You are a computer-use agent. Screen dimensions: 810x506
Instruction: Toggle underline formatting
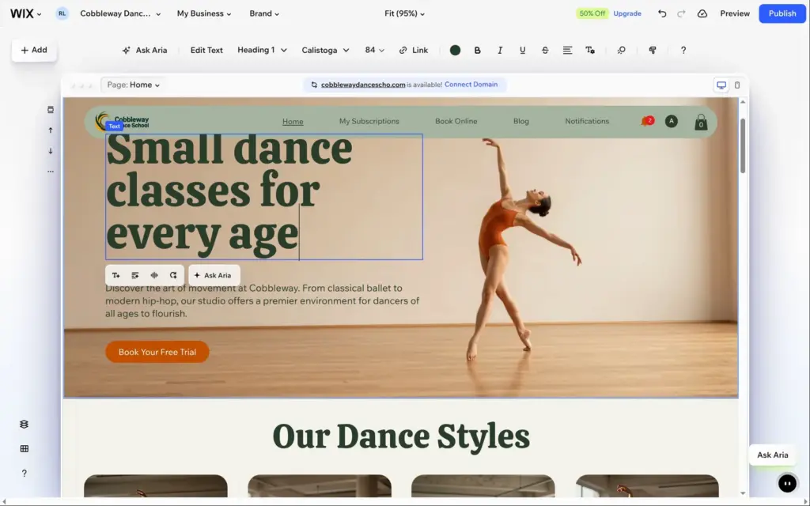click(522, 50)
